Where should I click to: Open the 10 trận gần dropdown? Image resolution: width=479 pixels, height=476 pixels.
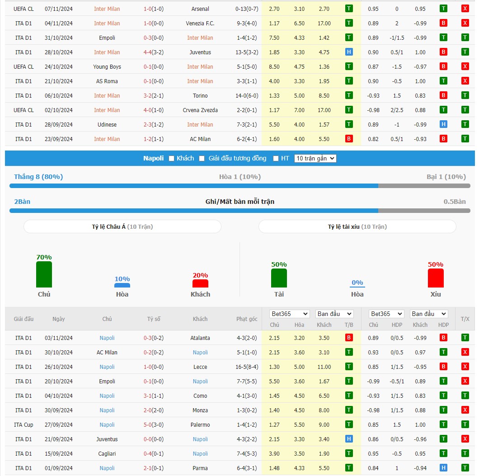point(315,158)
